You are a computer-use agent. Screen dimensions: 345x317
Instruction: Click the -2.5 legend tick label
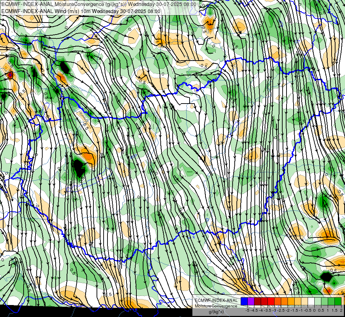tap(281, 310)
